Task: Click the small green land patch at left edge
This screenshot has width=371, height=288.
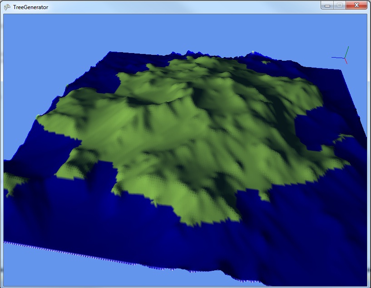Action: (x=11, y=181)
